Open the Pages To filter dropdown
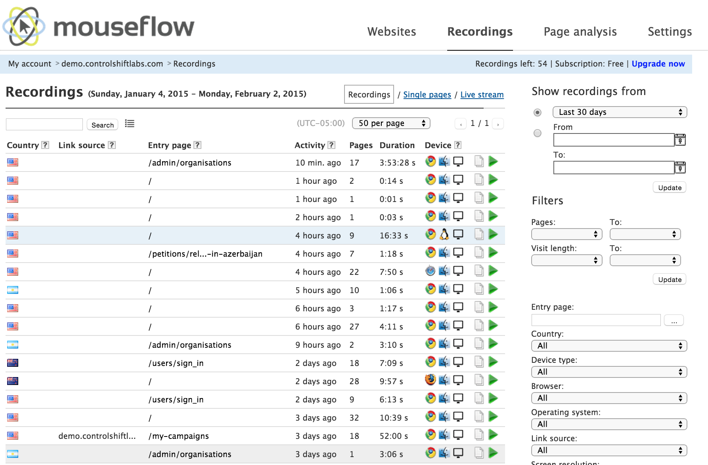This screenshot has height=465, width=708. pyautogui.click(x=645, y=234)
